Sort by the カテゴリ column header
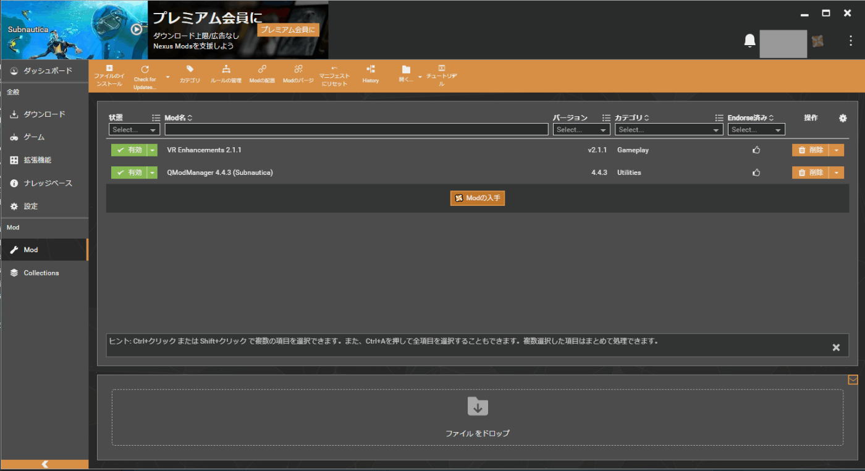Screen dimensions: 865x471 [x=631, y=117]
